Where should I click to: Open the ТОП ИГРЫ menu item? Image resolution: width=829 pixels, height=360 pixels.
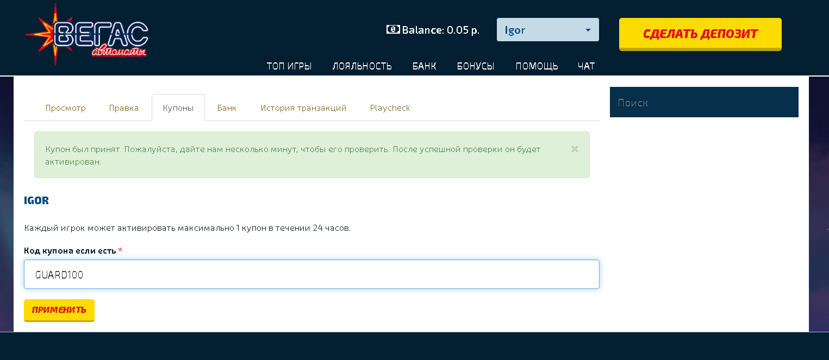point(289,66)
